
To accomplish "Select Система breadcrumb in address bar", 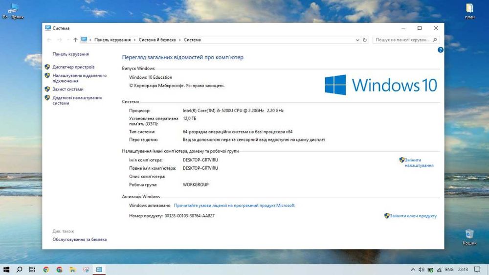I will tap(192, 40).
